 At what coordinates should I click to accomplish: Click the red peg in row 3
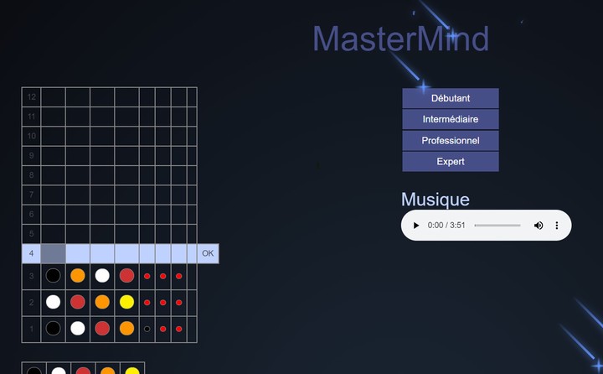127,276
